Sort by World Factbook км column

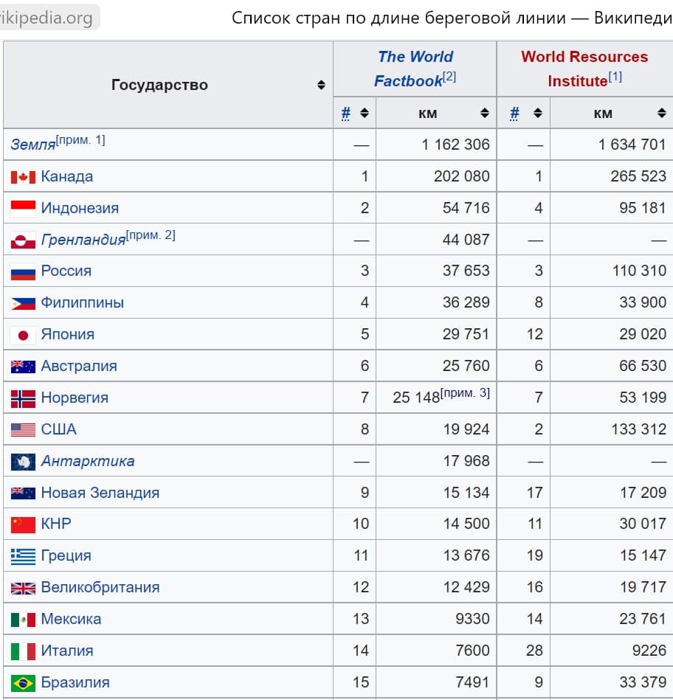pyautogui.click(x=484, y=114)
